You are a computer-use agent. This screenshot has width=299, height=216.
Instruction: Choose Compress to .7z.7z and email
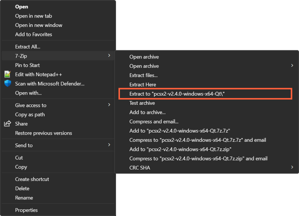[x=207, y=140]
